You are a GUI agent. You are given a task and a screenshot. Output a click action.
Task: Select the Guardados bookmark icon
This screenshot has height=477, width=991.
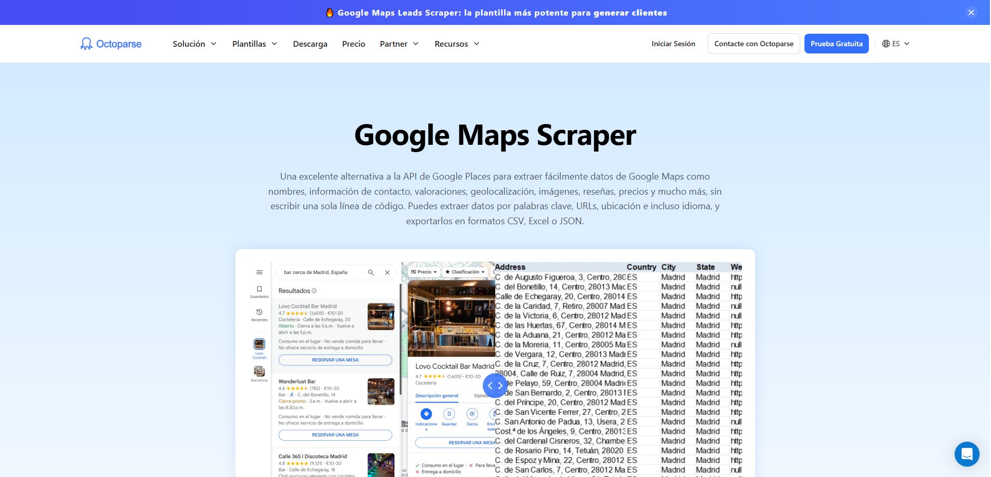(x=259, y=290)
